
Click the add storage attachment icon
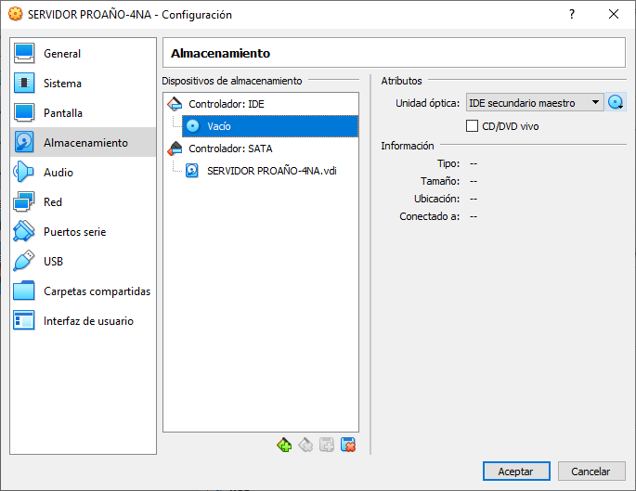click(x=327, y=446)
